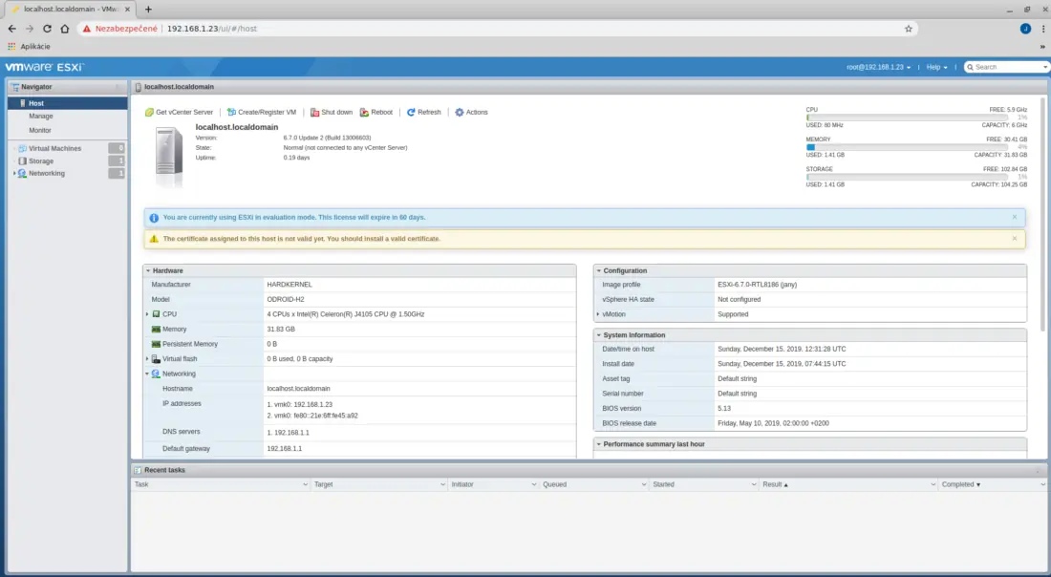
Task: Click the CPU usage bar
Action: coord(907,118)
